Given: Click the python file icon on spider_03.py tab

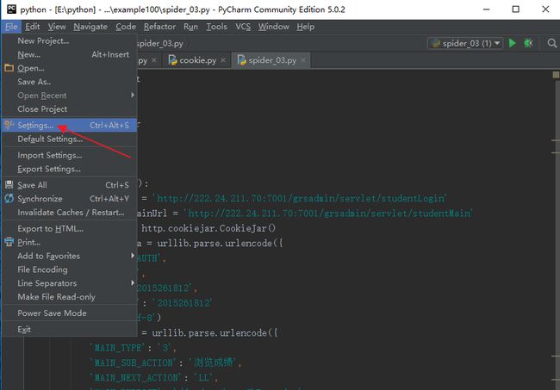Looking at the screenshot, I should click(x=241, y=60).
